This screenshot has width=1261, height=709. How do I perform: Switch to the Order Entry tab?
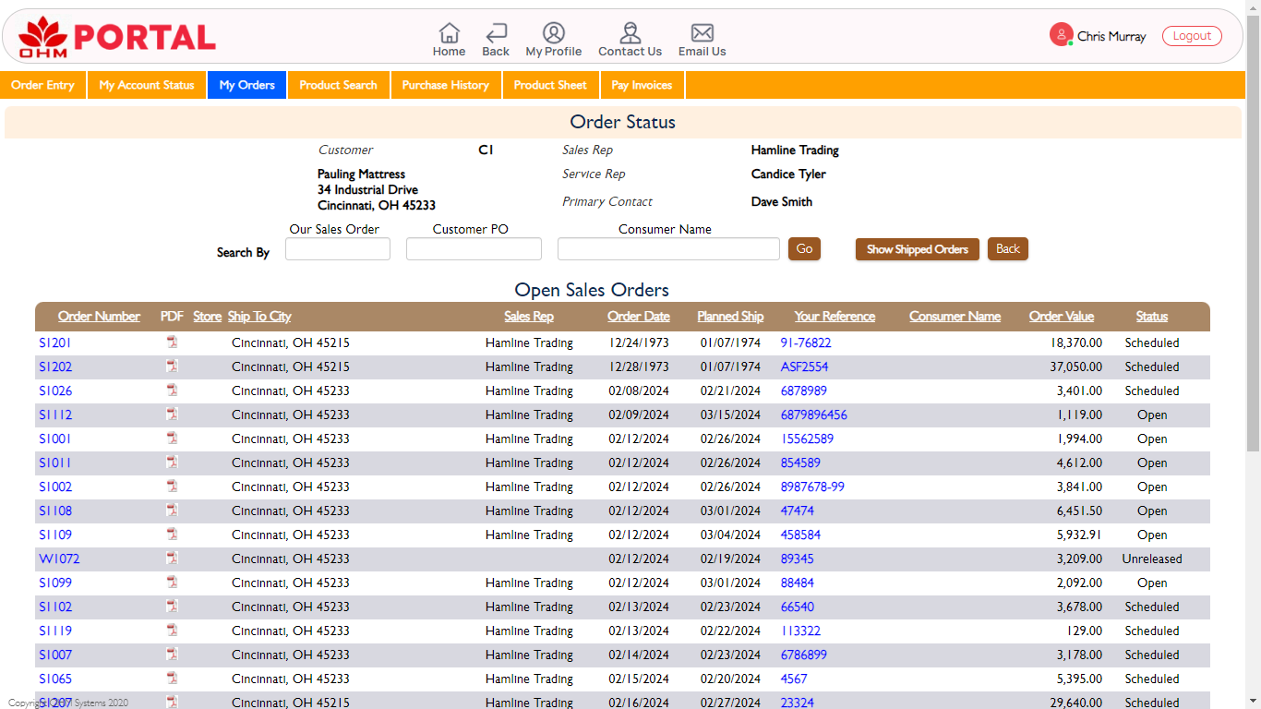pos(42,85)
